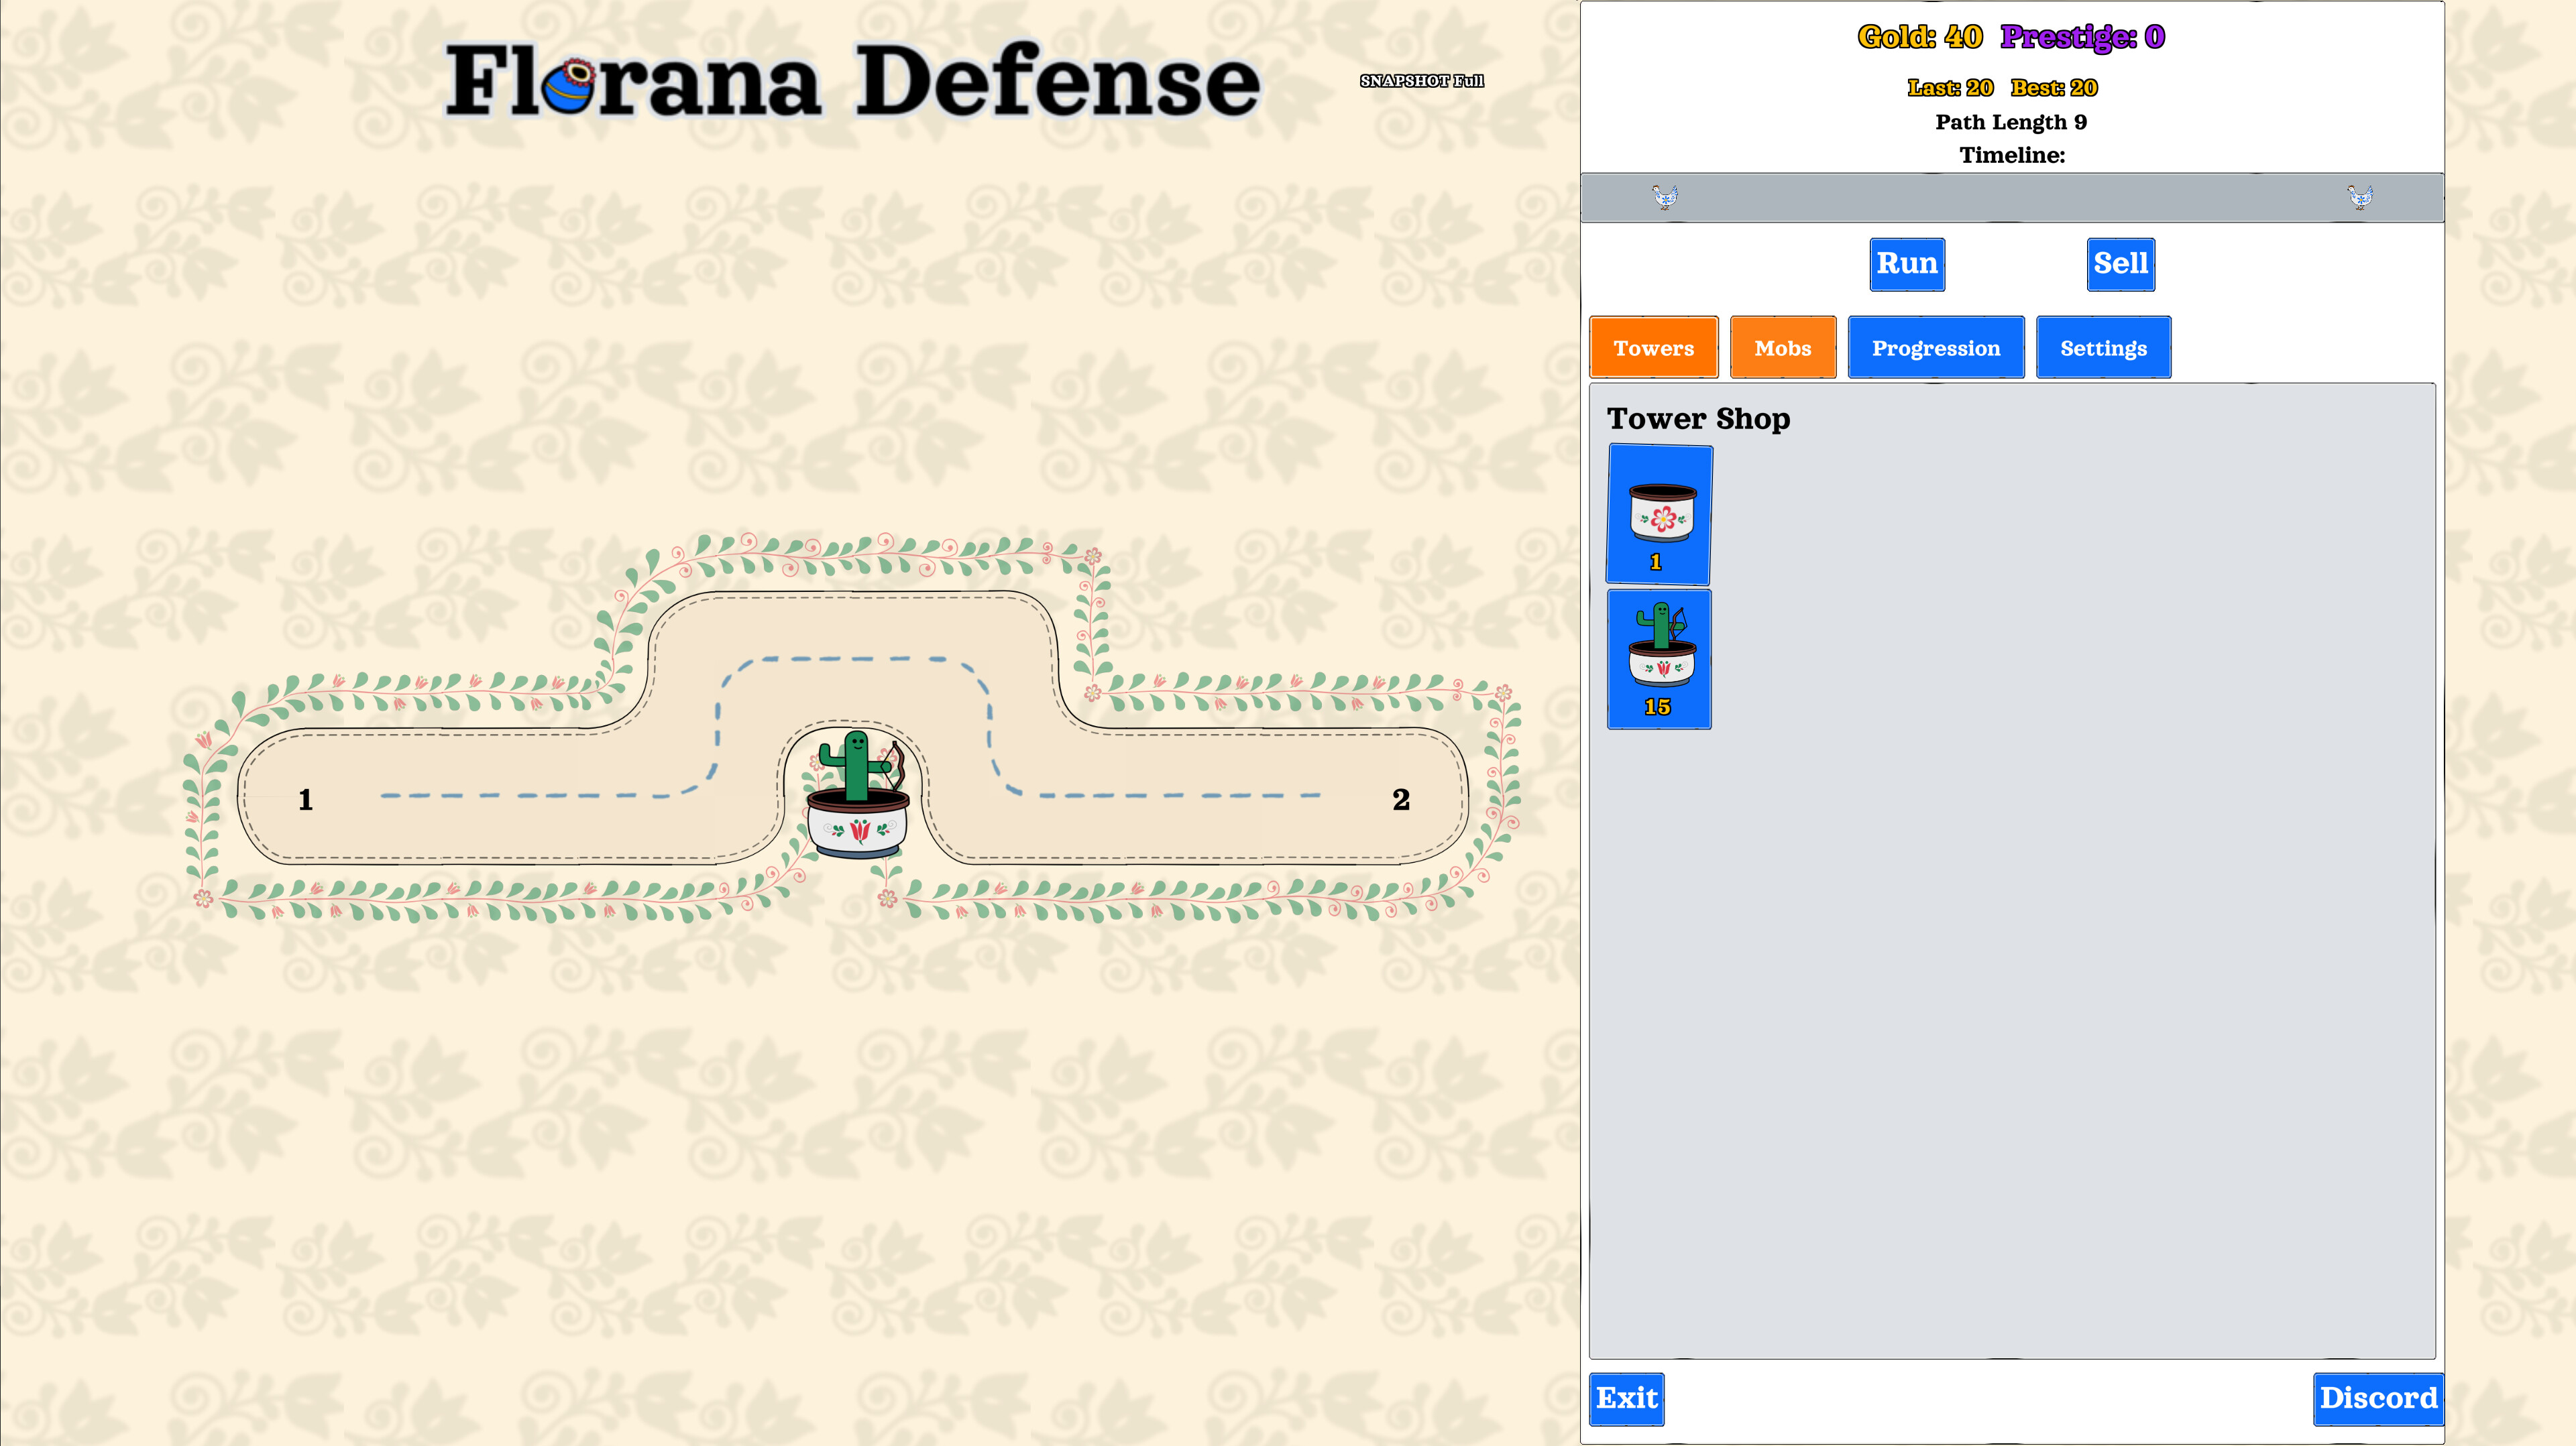Click the Gold: 40 counter

tap(1920, 37)
